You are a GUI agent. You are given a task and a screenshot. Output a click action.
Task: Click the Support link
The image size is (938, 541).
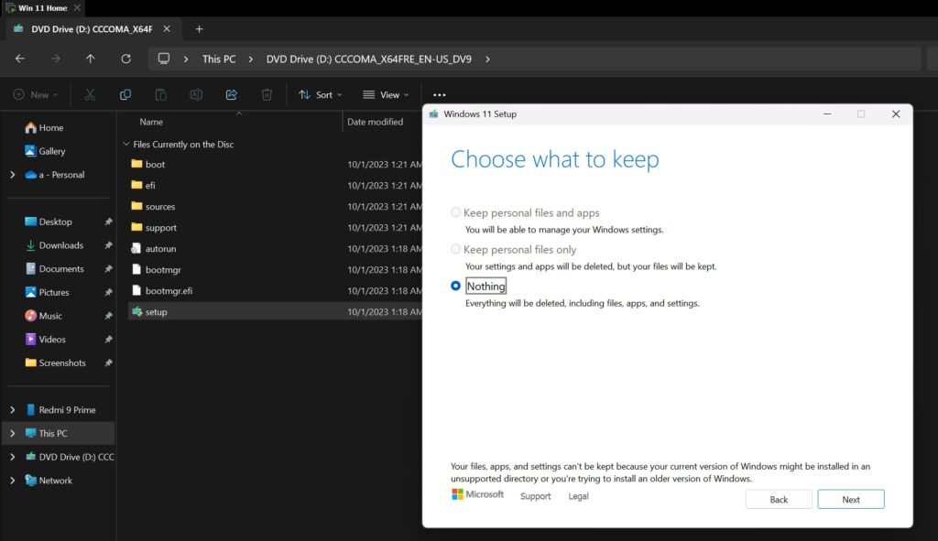click(535, 495)
